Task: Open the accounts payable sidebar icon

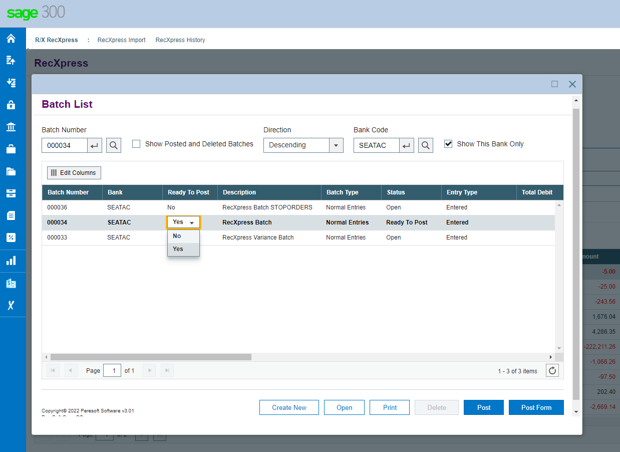Action: 11,61
